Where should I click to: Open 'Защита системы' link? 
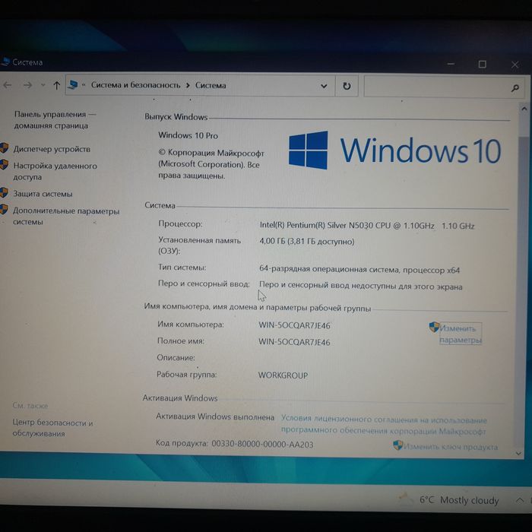point(43,194)
